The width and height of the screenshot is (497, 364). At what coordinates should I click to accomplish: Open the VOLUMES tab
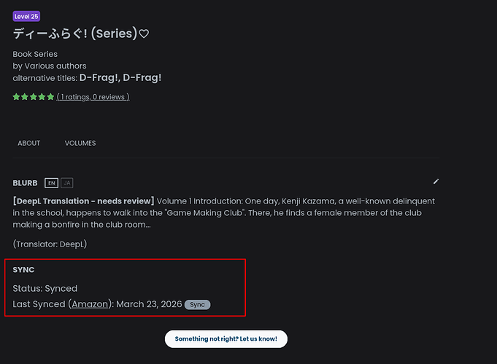point(80,143)
